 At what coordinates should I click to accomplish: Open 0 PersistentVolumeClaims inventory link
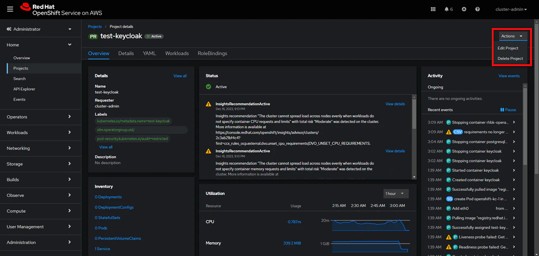click(118, 238)
